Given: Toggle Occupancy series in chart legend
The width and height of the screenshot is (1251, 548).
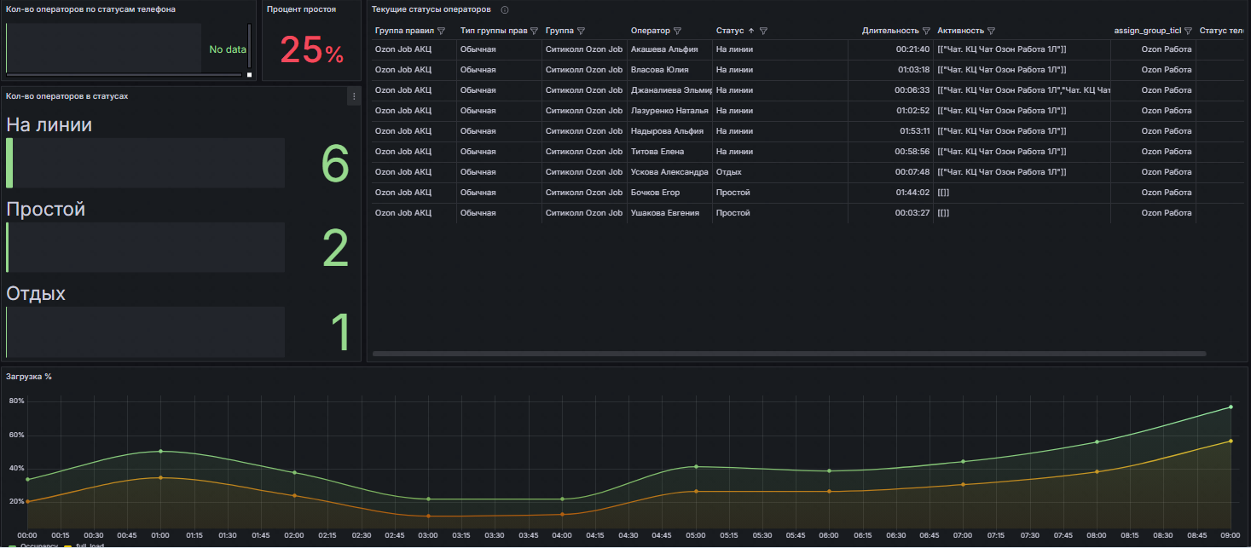Looking at the screenshot, I should point(38,545).
